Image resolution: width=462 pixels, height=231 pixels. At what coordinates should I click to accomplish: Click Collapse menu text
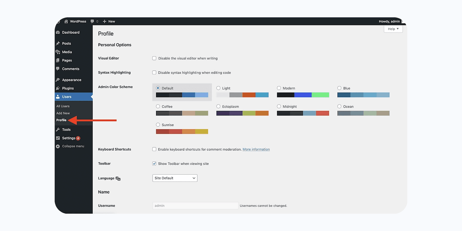tap(73, 146)
